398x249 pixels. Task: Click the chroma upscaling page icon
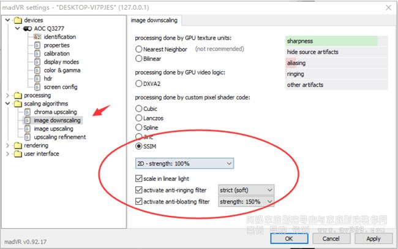coord(28,112)
